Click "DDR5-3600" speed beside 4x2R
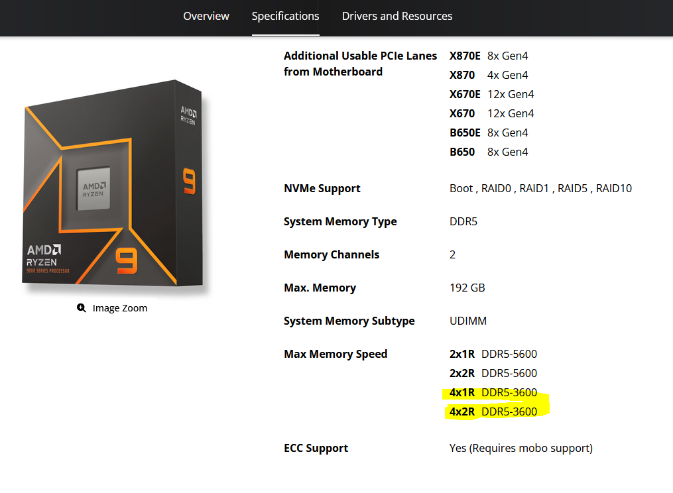Viewport: 673px width, 493px height. 509,412
